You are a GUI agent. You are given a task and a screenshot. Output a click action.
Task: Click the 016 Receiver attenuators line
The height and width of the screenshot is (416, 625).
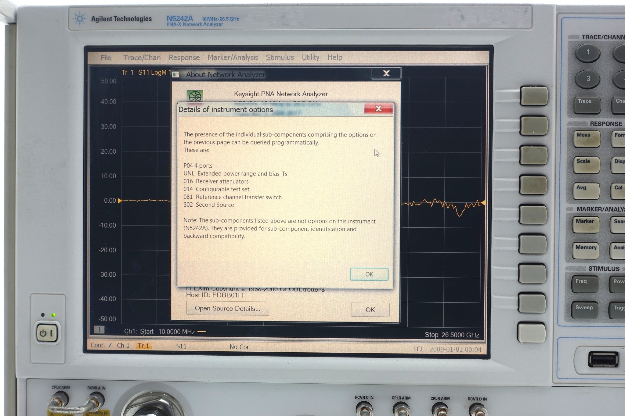(x=216, y=181)
